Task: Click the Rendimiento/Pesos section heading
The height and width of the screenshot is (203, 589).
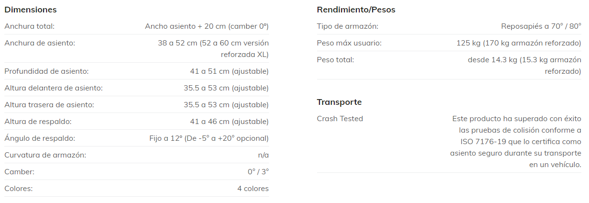Action: point(356,10)
